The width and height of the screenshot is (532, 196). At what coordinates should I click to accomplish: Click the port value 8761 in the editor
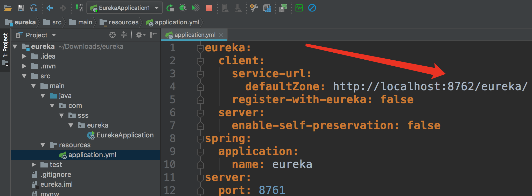[272, 190]
